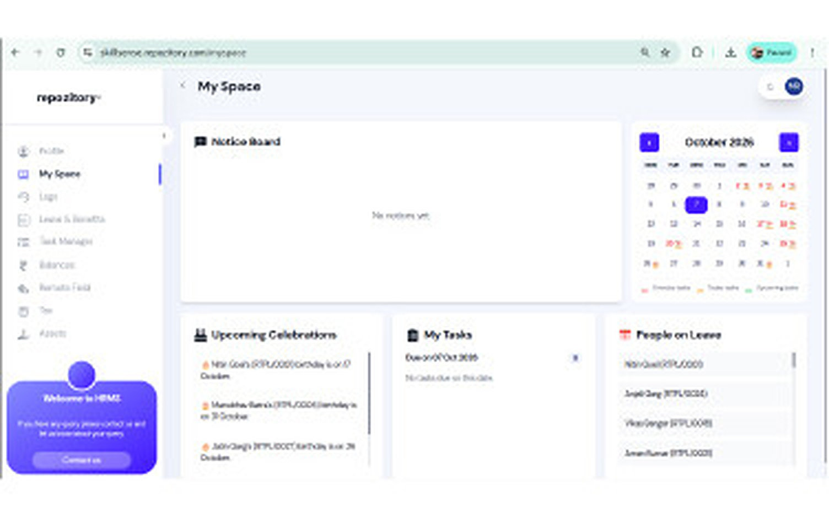The image size is (829, 518).
Task: Click the rupee Balances icon
Action: coord(23,266)
